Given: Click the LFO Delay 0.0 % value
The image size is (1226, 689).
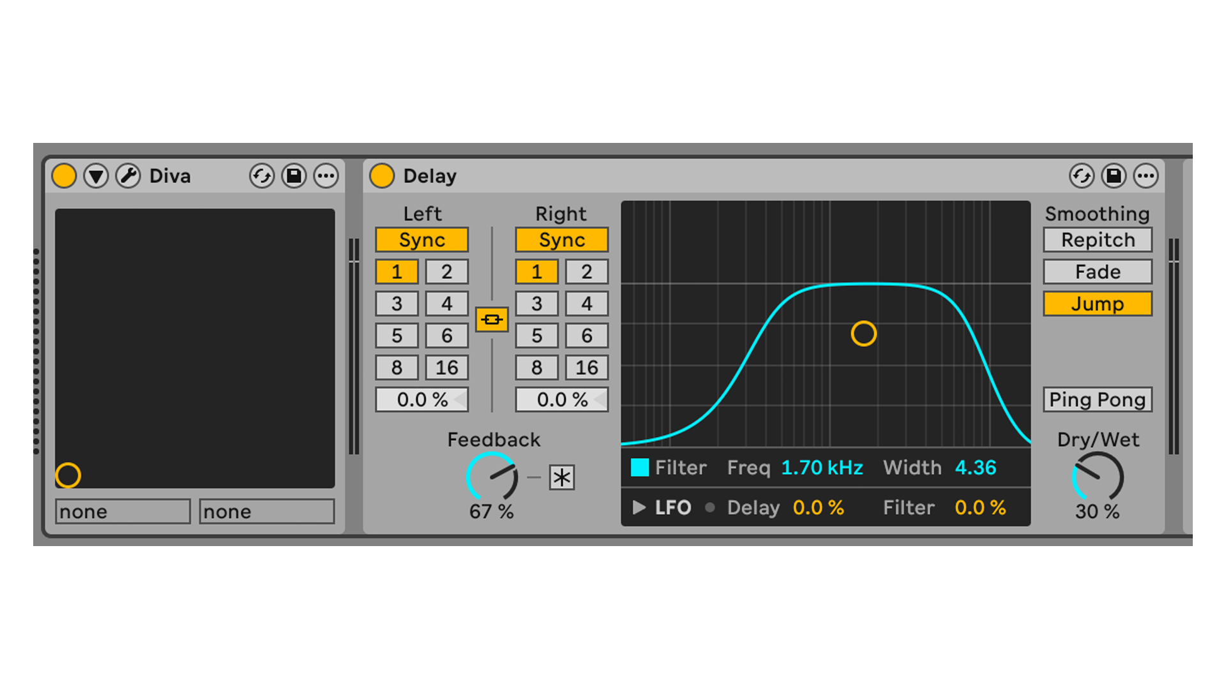Looking at the screenshot, I should [x=818, y=507].
